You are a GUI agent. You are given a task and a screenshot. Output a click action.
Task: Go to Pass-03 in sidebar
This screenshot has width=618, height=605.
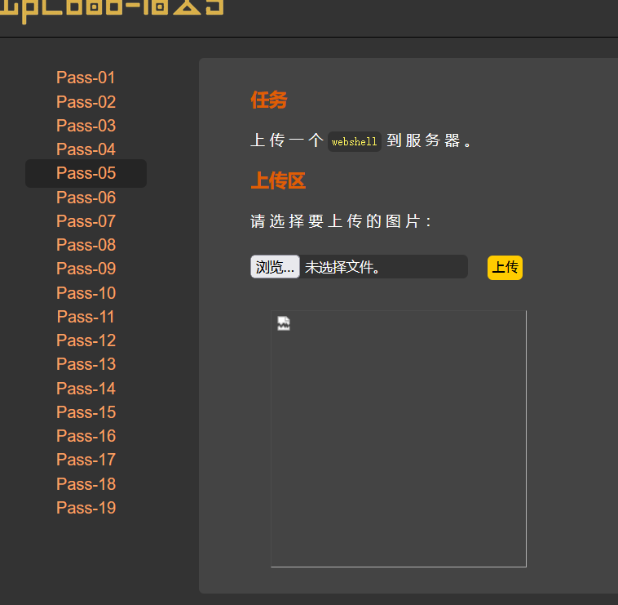point(86,126)
